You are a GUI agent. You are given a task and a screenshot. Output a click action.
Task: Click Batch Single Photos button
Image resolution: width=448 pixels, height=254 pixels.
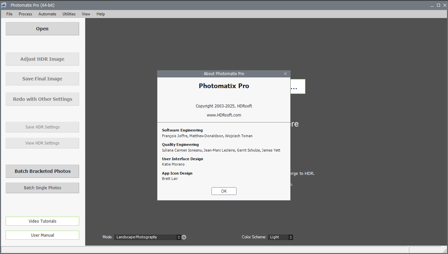click(42, 188)
